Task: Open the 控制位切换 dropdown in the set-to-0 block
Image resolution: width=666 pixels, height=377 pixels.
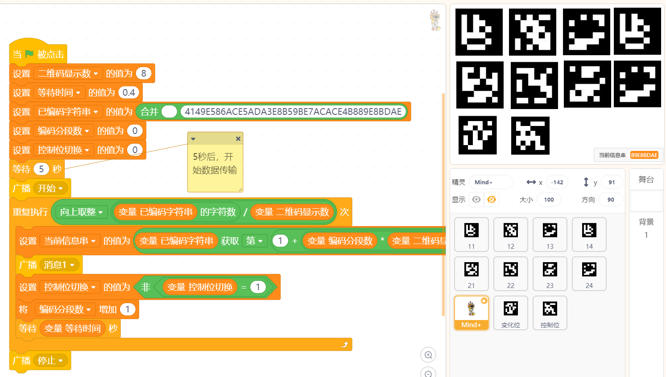Action: [63, 150]
